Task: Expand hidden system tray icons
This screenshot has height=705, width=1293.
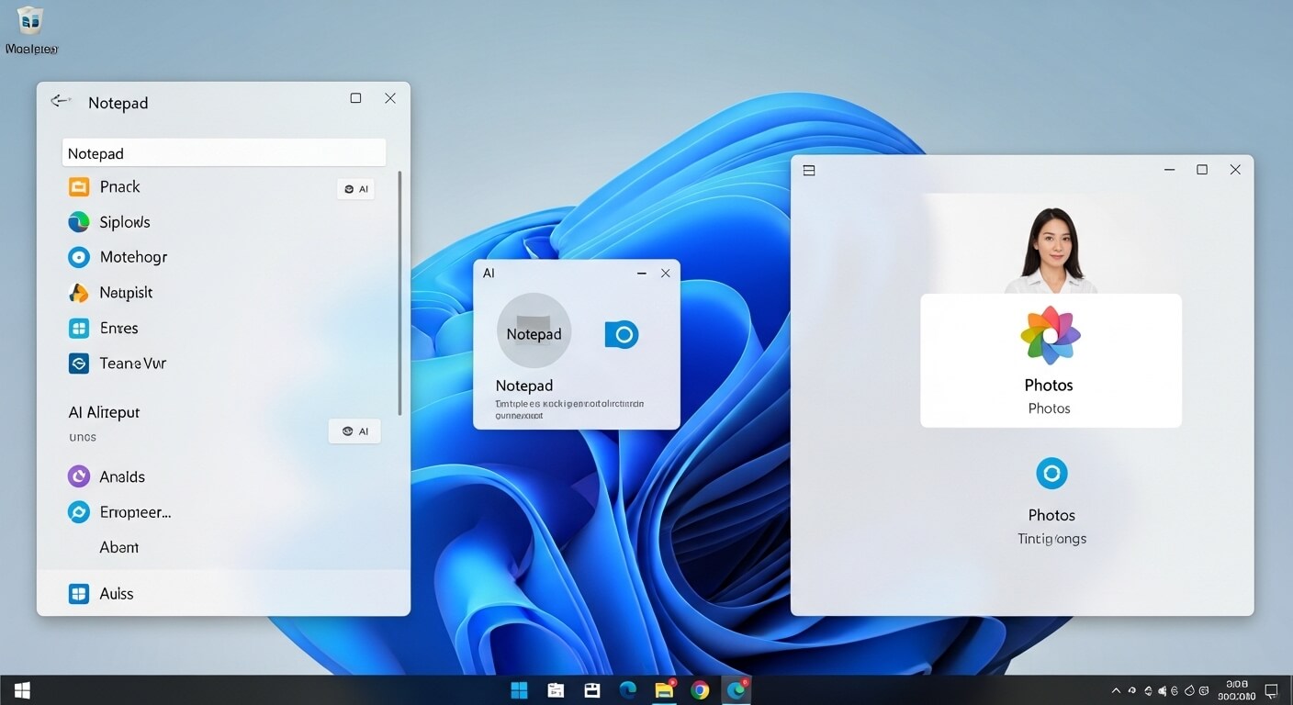Action: 1117,689
